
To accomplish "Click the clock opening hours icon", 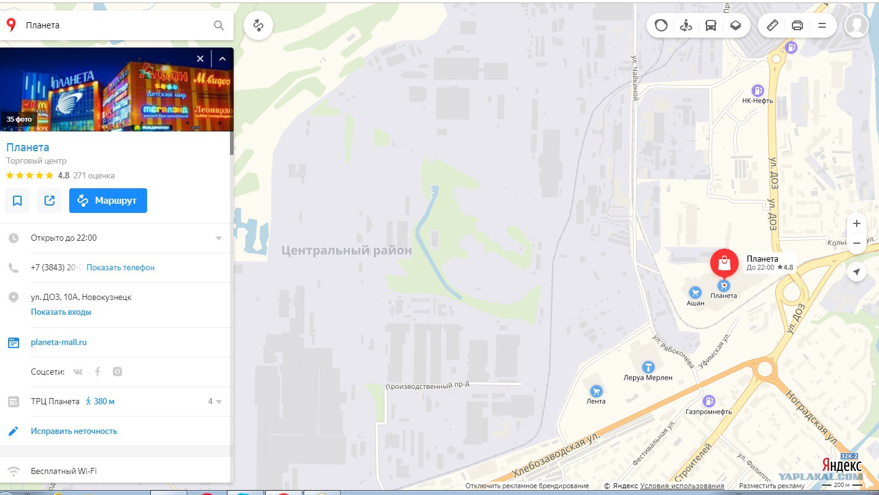I will [x=14, y=238].
